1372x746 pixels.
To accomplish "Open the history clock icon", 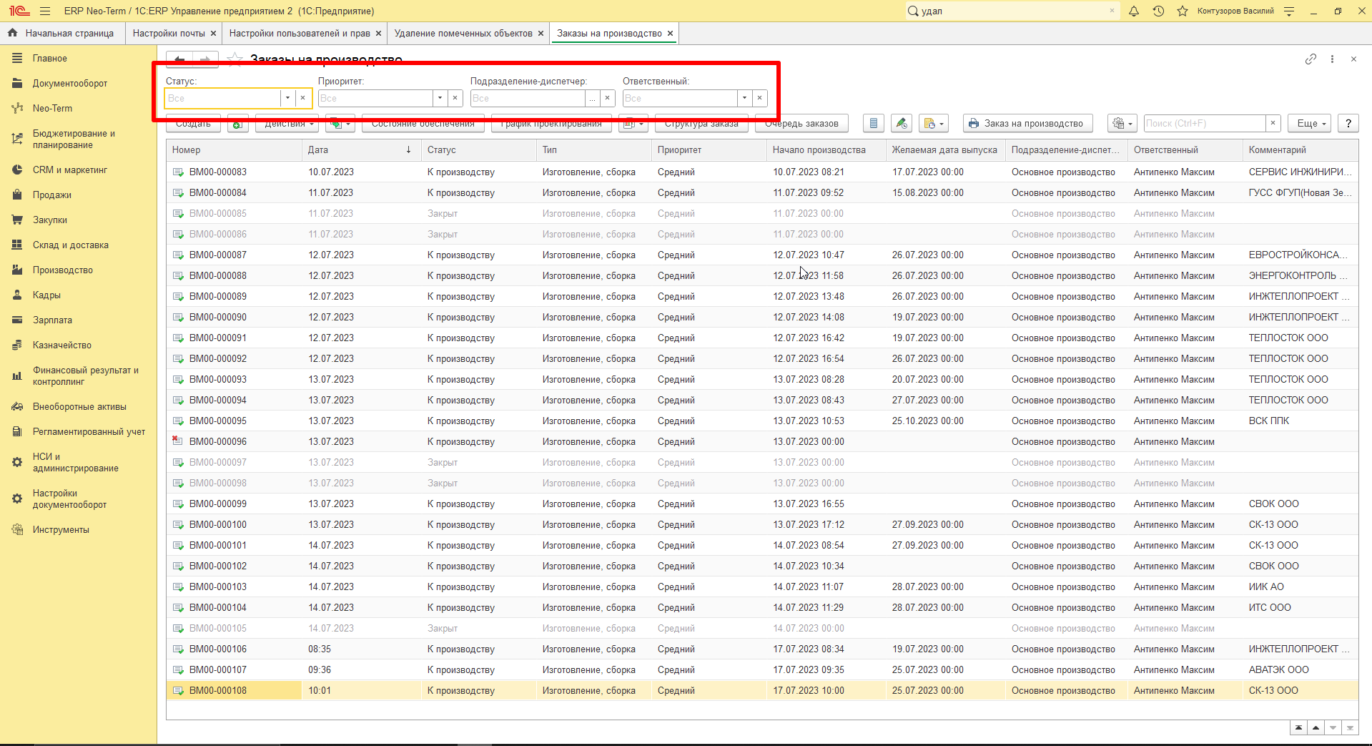I will click(1158, 11).
